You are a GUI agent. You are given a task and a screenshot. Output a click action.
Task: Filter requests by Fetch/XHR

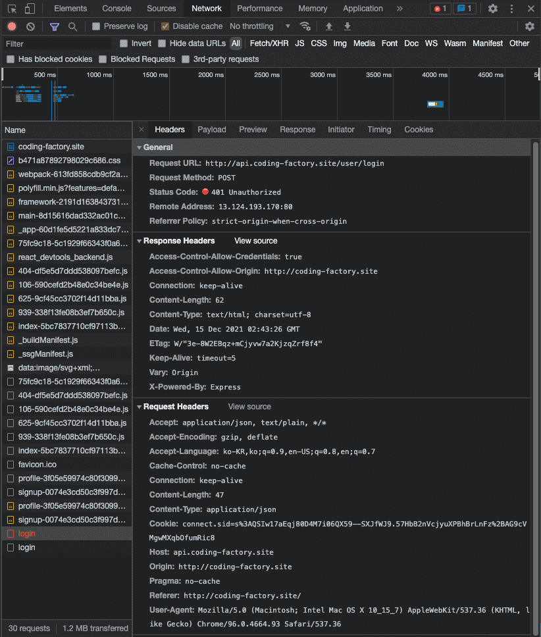click(x=269, y=43)
